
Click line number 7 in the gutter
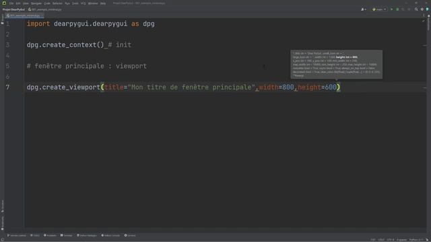click(x=7, y=87)
